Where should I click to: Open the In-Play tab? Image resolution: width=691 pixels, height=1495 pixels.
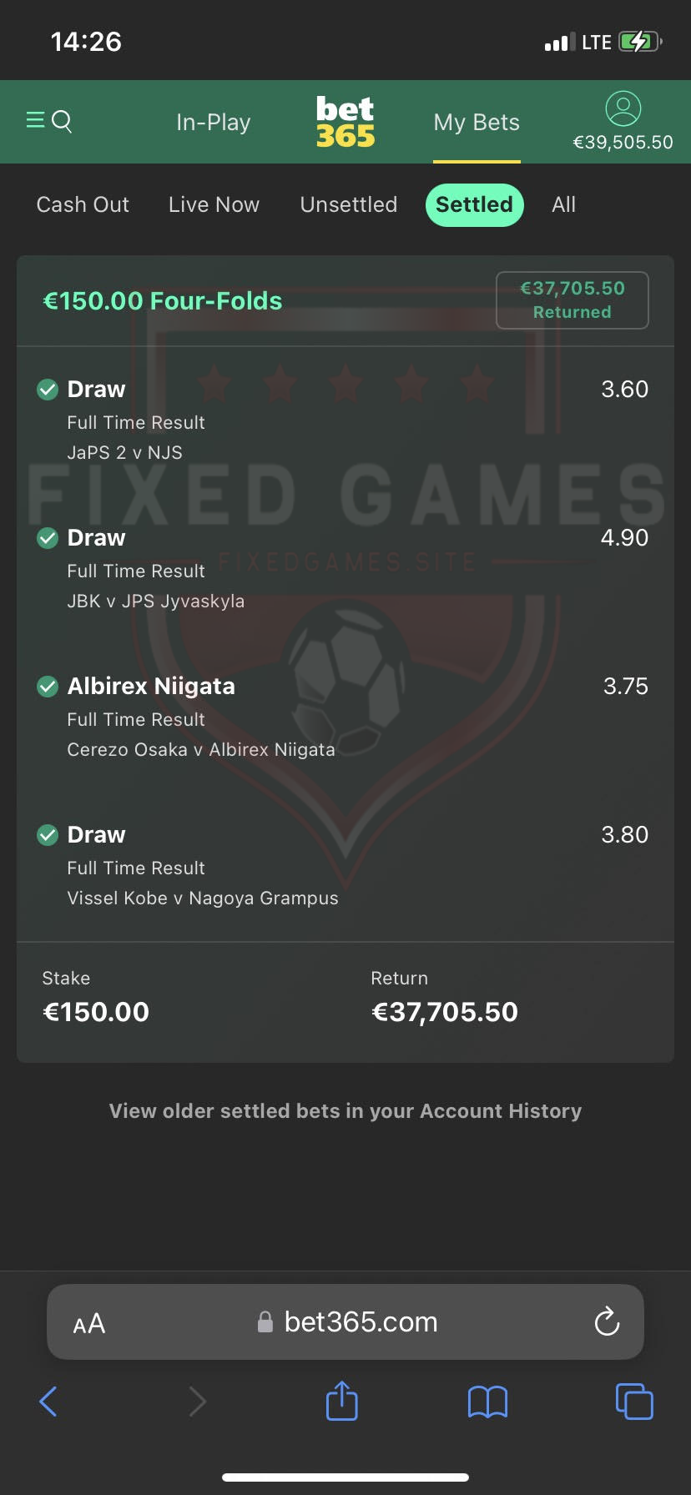pyautogui.click(x=214, y=123)
